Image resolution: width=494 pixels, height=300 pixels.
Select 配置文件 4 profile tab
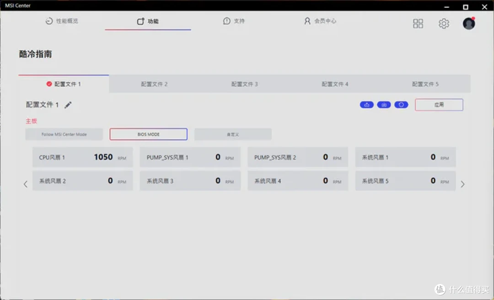coord(335,84)
